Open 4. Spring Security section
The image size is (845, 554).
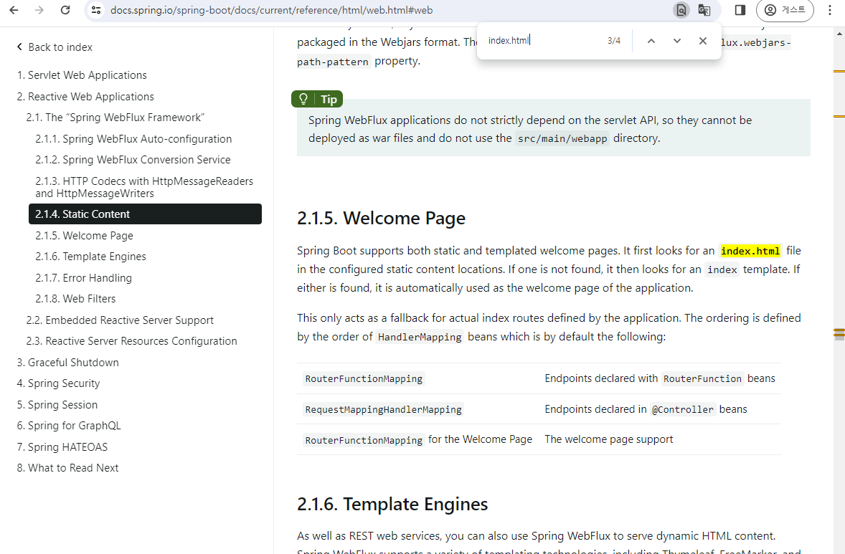[x=58, y=383]
